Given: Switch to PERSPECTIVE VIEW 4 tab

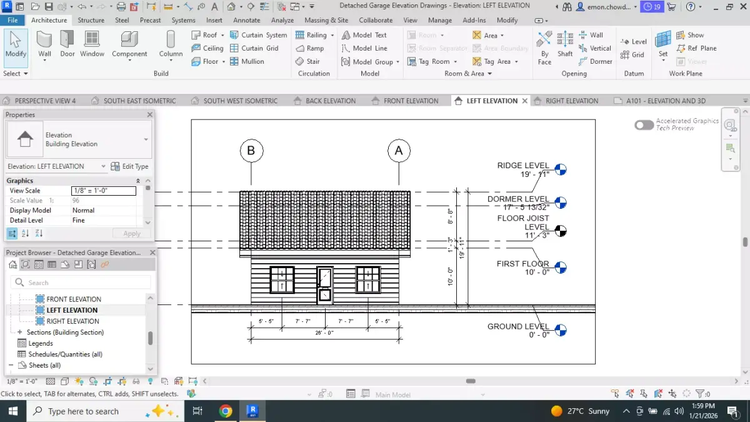Looking at the screenshot, I should pos(39,101).
